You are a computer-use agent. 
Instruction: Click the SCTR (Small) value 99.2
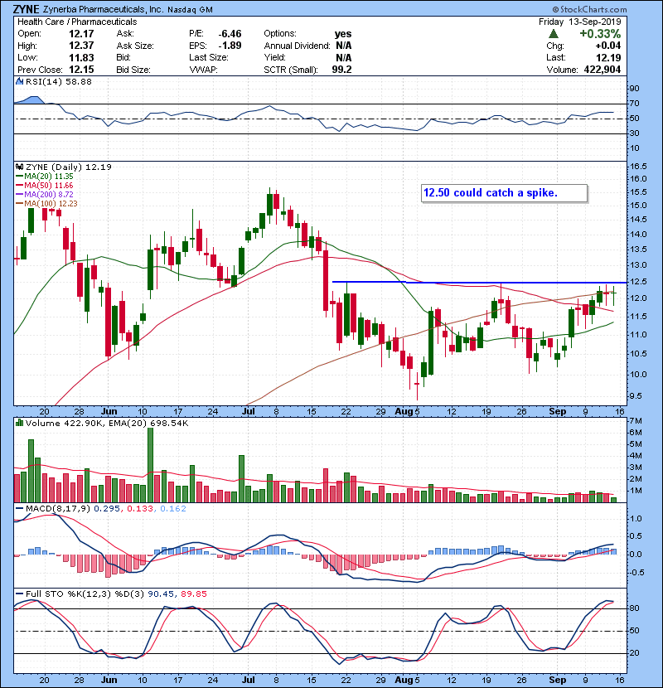tap(341, 70)
